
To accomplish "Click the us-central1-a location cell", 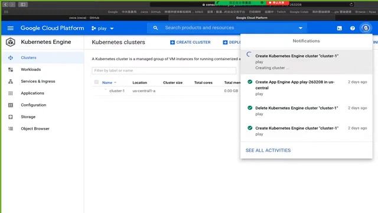I will click(144, 91).
